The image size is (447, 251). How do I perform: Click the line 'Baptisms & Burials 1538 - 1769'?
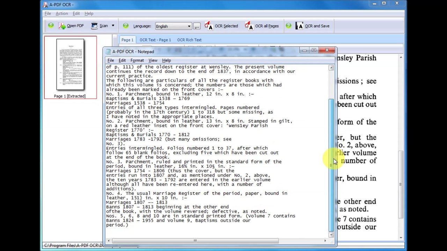[148, 99]
